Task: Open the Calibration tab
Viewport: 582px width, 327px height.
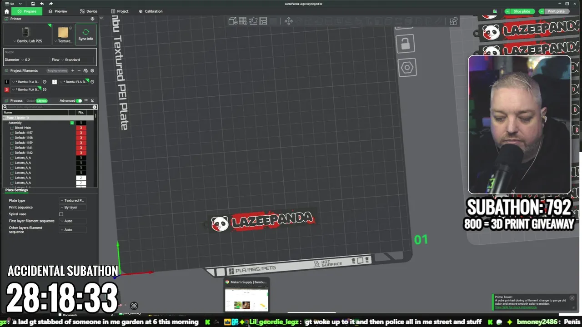Action: coord(151,11)
